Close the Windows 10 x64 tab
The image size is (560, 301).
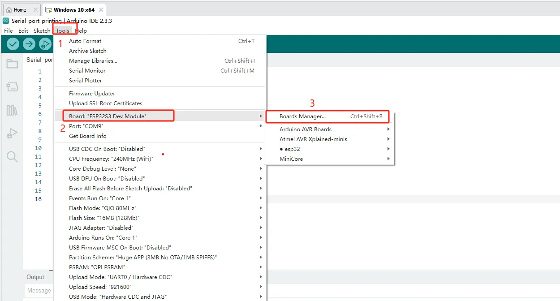[x=101, y=10]
